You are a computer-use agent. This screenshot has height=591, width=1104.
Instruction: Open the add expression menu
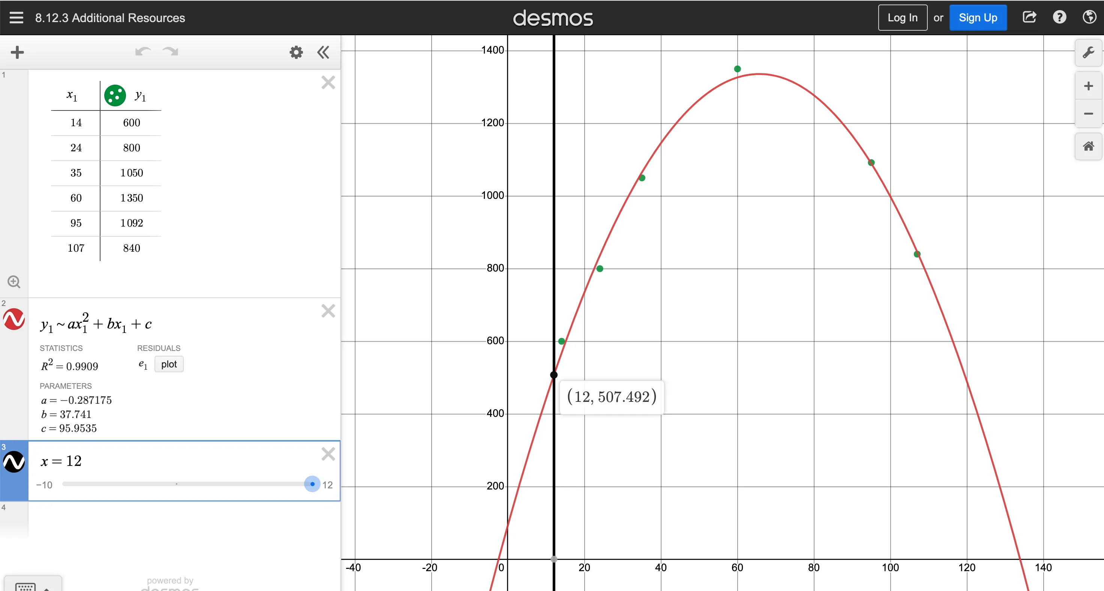point(17,52)
